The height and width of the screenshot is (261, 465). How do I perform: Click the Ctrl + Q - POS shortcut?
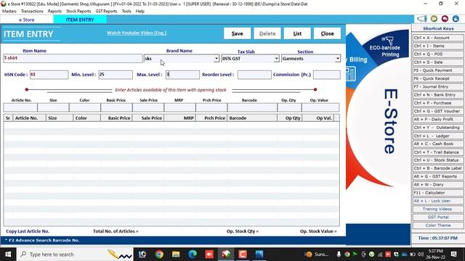coord(438,54)
